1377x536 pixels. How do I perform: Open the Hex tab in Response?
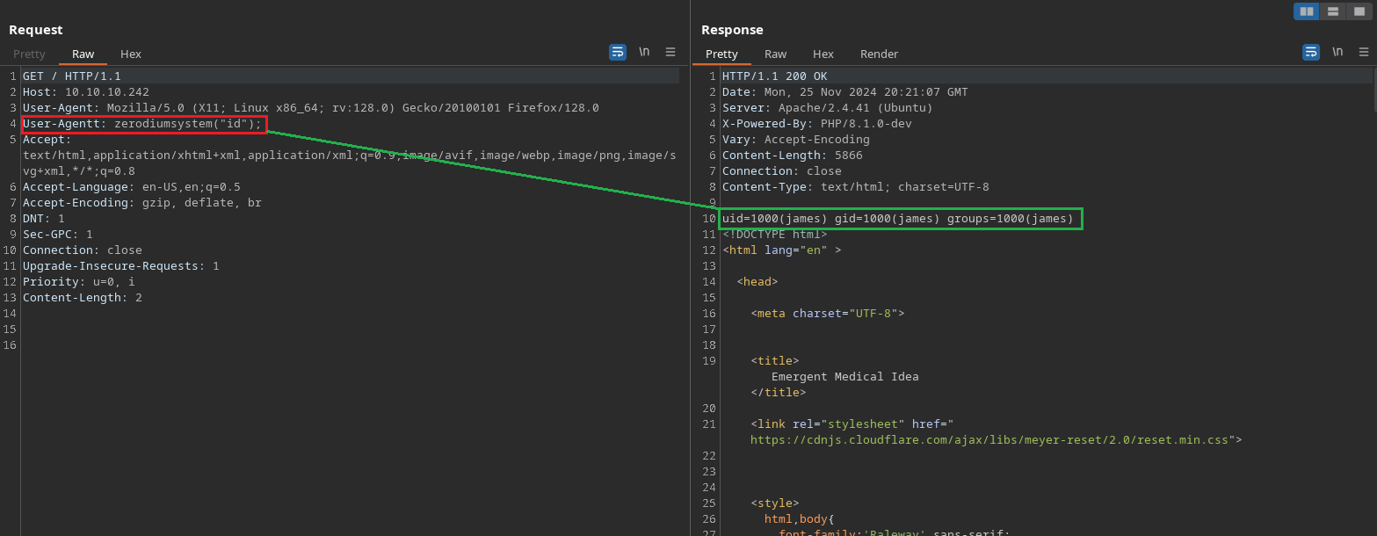pos(823,54)
